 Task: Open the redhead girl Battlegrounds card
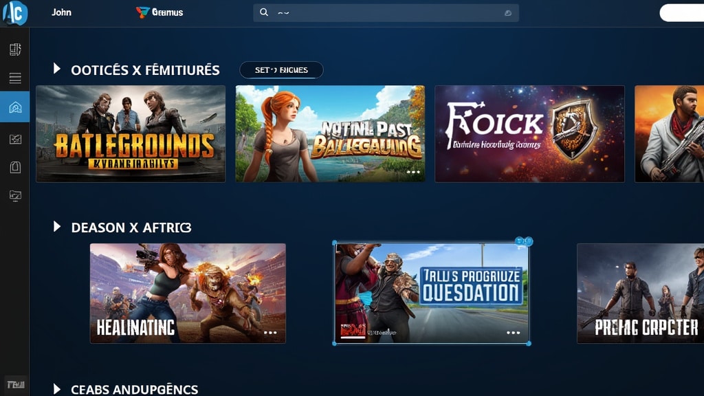click(x=330, y=134)
